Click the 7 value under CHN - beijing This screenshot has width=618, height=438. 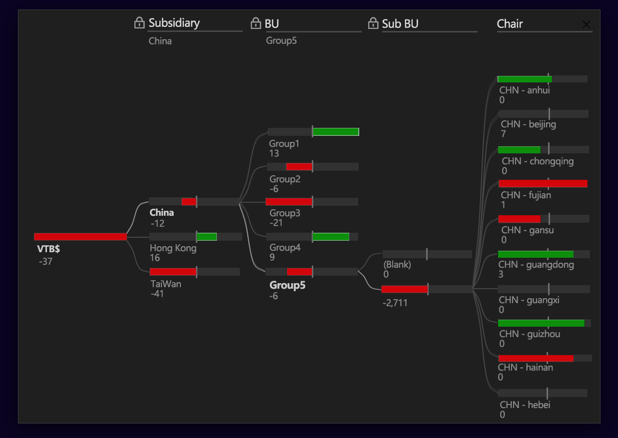coord(503,134)
